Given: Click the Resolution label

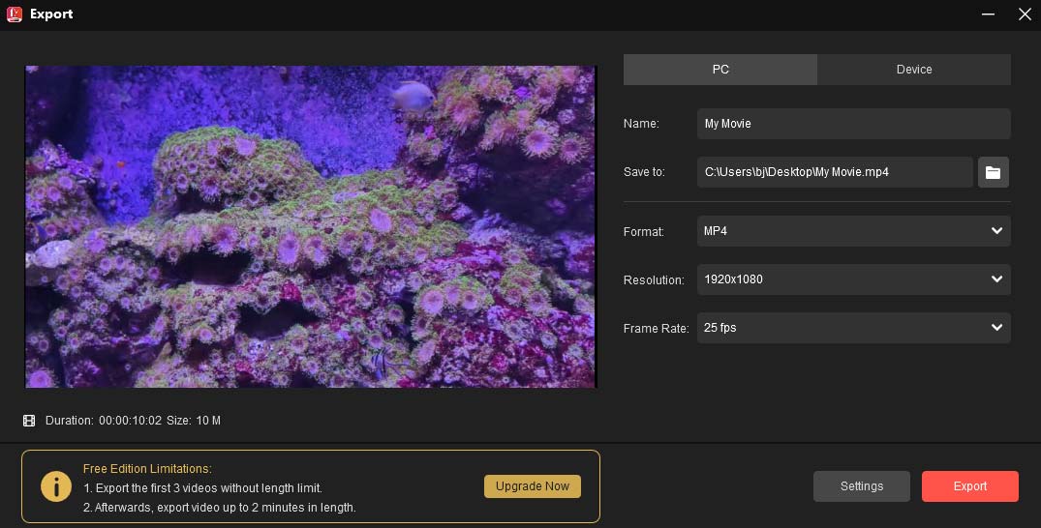Looking at the screenshot, I should pos(654,280).
